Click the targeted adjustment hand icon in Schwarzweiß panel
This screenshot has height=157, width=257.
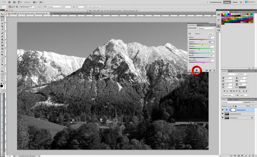coord(190,33)
